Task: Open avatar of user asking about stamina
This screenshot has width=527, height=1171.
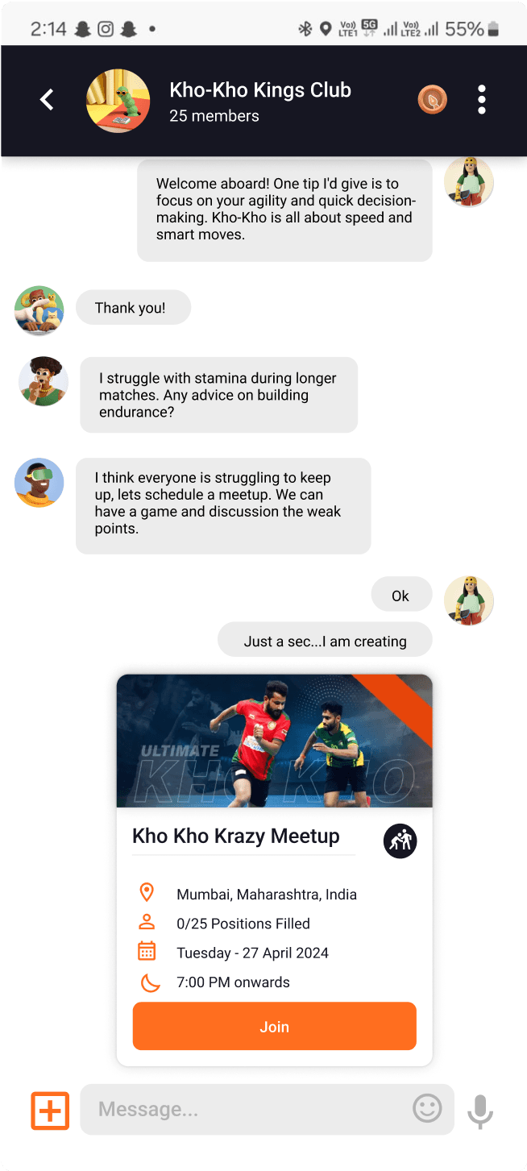Action: pos(44,381)
